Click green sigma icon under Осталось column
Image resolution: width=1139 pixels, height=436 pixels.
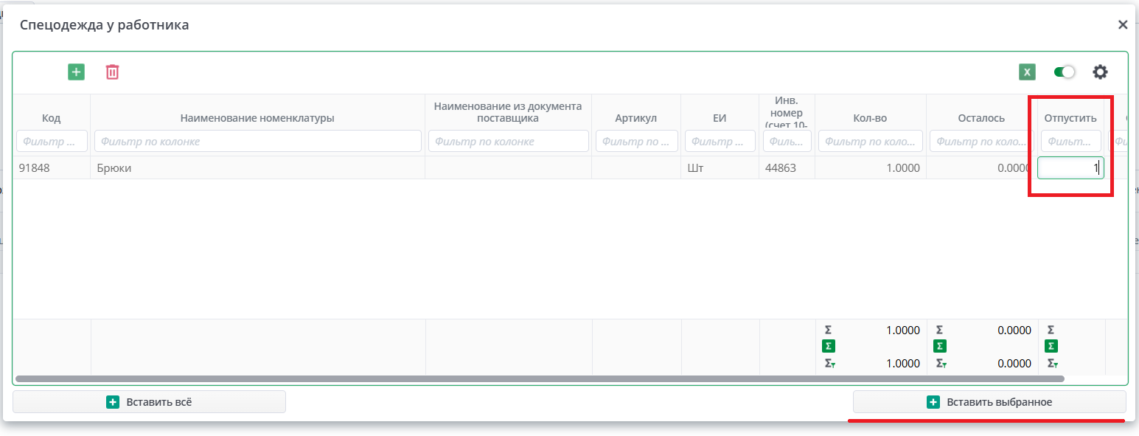coord(940,346)
